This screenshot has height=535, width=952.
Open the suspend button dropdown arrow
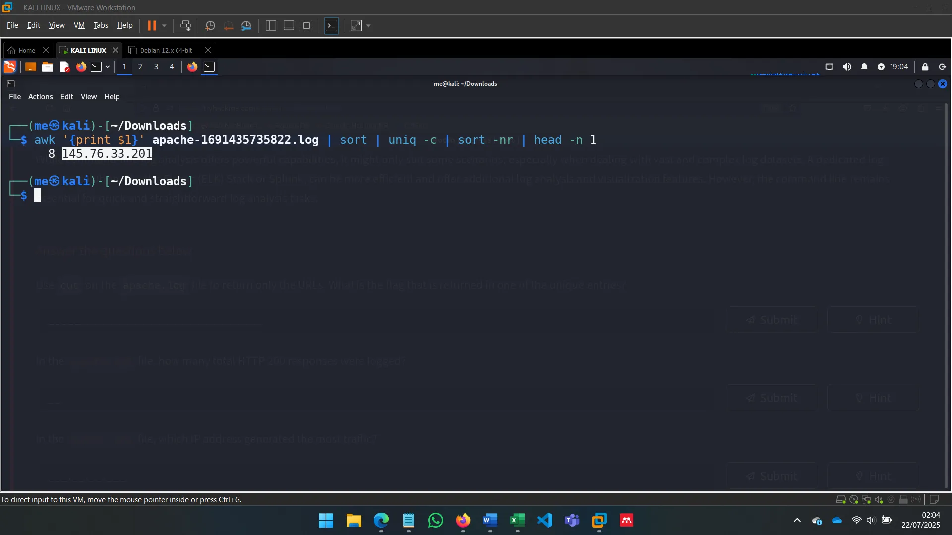click(x=163, y=25)
